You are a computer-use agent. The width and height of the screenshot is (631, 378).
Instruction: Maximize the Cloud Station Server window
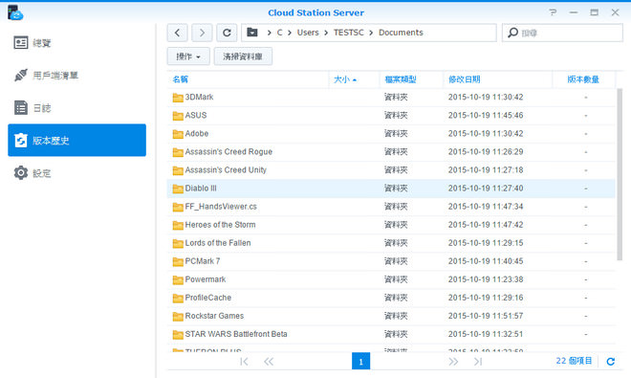[x=594, y=12]
